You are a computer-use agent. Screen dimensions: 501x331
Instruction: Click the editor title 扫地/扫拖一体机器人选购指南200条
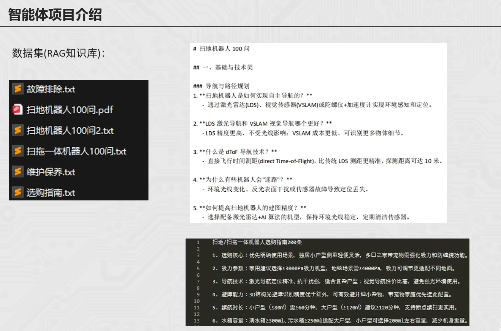pyautogui.click(x=257, y=242)
